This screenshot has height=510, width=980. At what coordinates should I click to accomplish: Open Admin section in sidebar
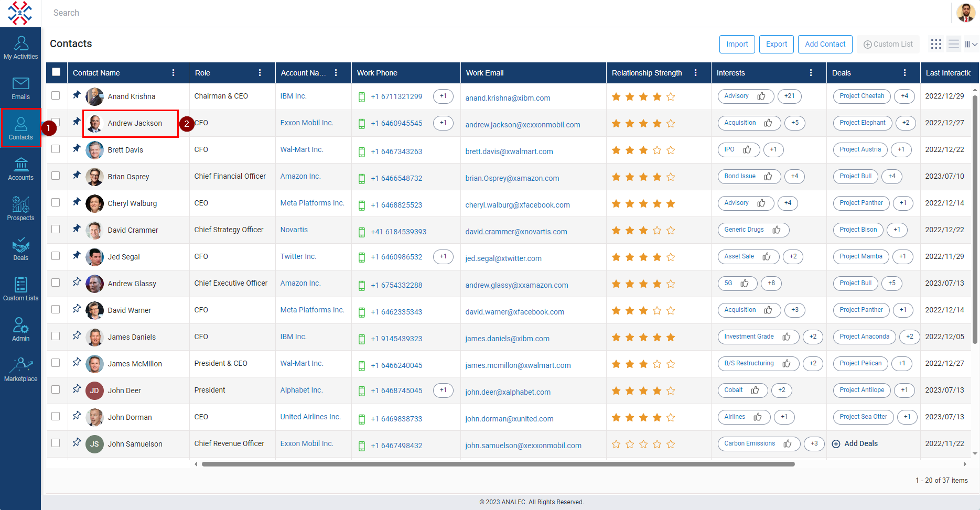click(x=20, y=329)
